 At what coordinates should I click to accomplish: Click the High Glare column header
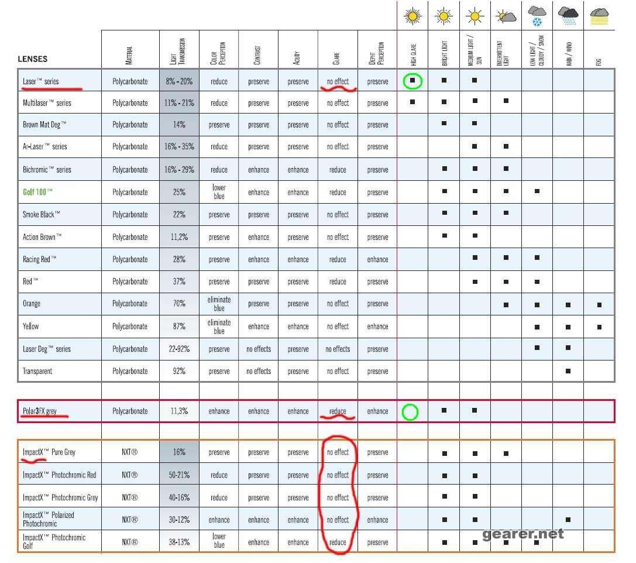point(413,55)
